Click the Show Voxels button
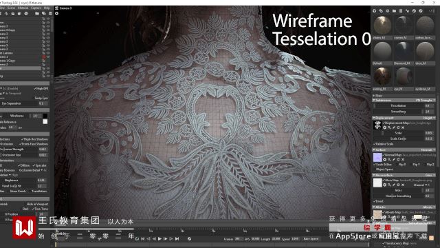 [18, 192]
